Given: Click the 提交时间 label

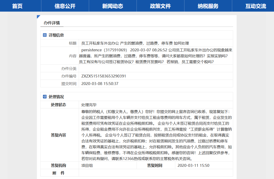Looking at the screenshot, I should pos(69,84).
